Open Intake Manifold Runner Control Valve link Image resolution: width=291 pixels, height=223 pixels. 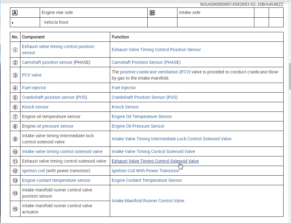(x=148, y=201)
